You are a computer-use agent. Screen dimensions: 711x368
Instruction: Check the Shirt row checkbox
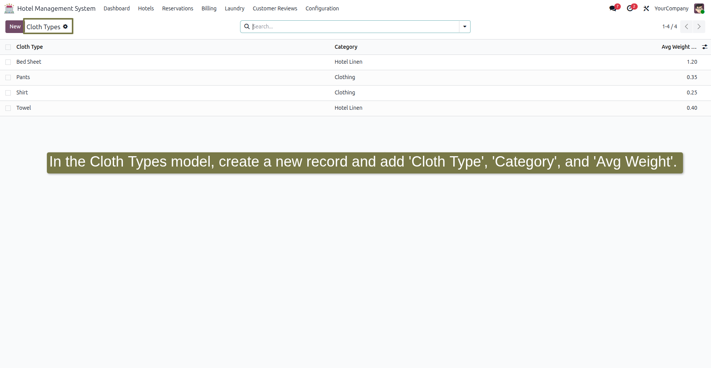coord(8,93)
